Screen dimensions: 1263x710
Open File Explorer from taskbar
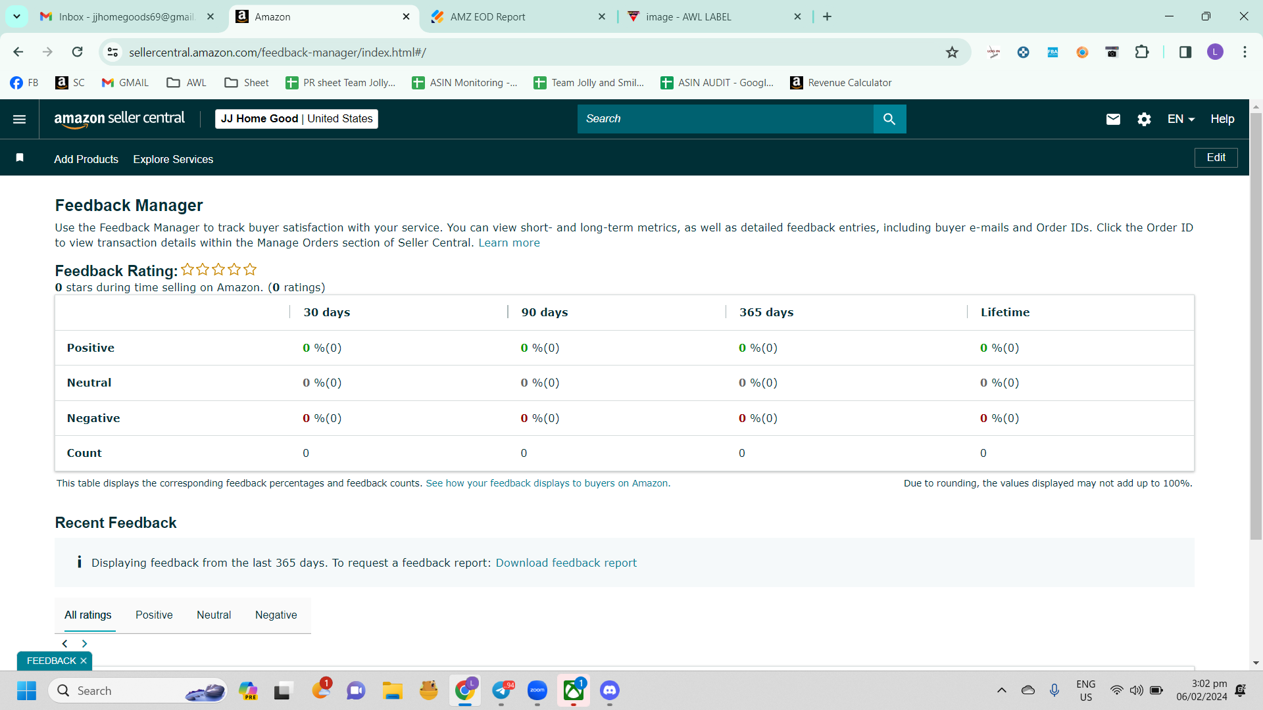(392, 690)
